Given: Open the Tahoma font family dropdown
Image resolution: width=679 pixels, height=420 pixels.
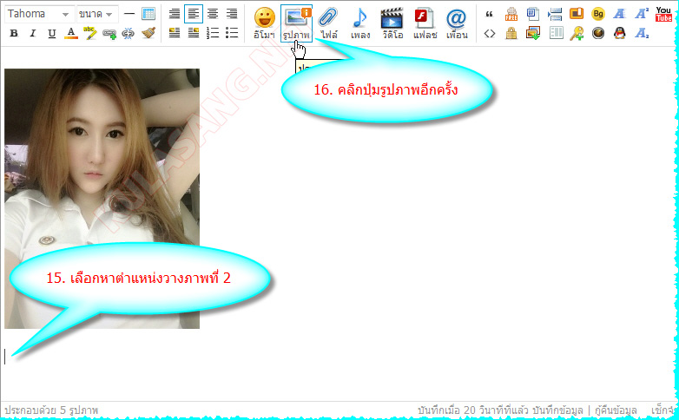Looking at the screenshot, I should pos(38,14).
